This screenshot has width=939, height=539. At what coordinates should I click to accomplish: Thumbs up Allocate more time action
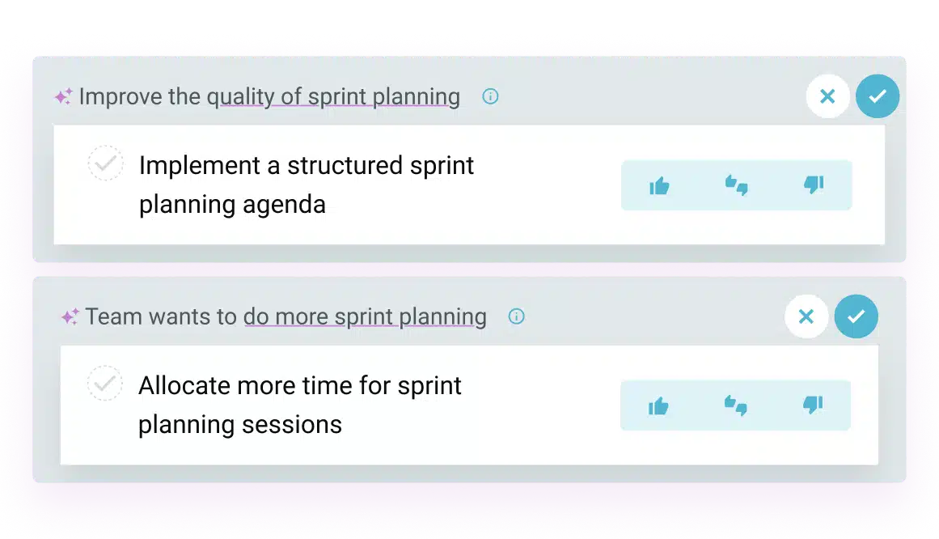(658, 406)
